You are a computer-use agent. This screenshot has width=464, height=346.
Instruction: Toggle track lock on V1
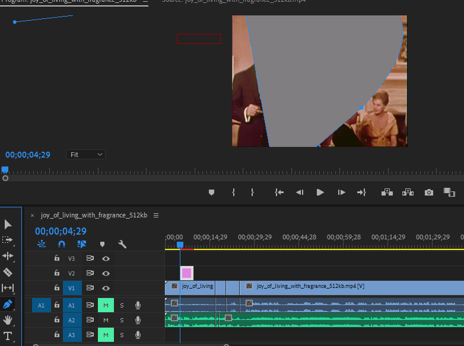click(57, 287)
